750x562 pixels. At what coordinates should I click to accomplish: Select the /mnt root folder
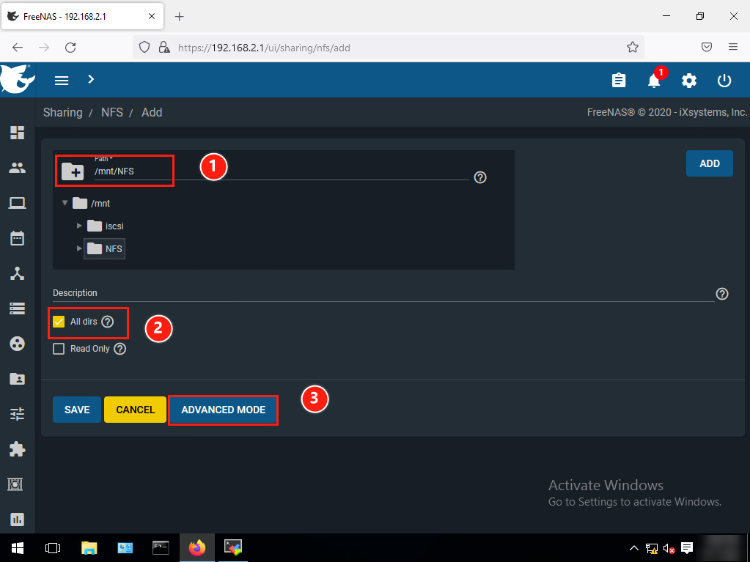(92, 203)
